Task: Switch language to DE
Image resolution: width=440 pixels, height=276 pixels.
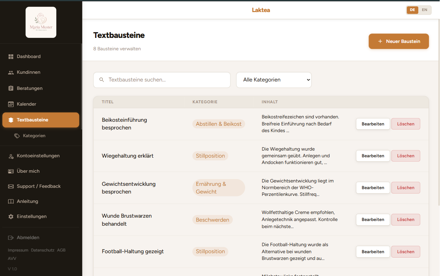Action: 413,10
